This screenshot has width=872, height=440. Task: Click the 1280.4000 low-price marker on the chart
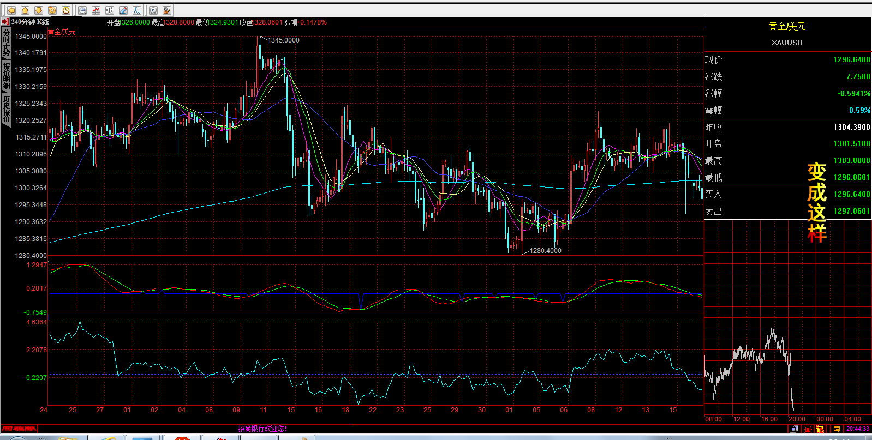545,250
